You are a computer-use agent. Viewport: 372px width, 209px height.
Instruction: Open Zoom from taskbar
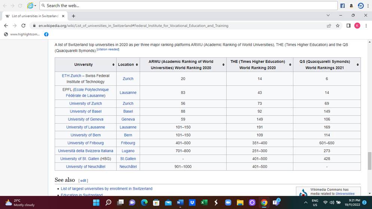[228, 202]
